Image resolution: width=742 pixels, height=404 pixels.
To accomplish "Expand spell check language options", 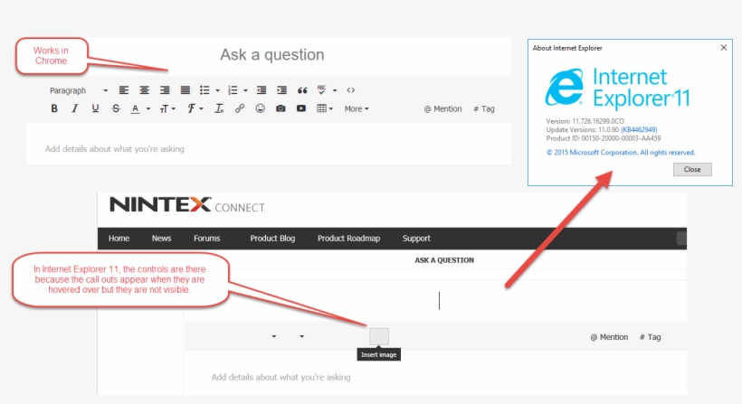I will point(335,90).
